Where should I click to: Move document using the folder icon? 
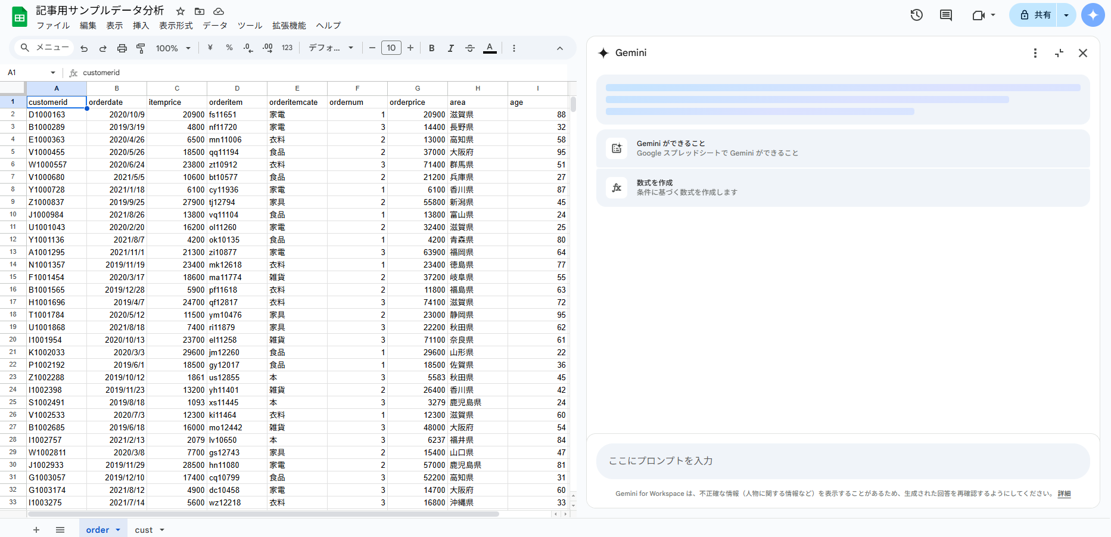200,11
